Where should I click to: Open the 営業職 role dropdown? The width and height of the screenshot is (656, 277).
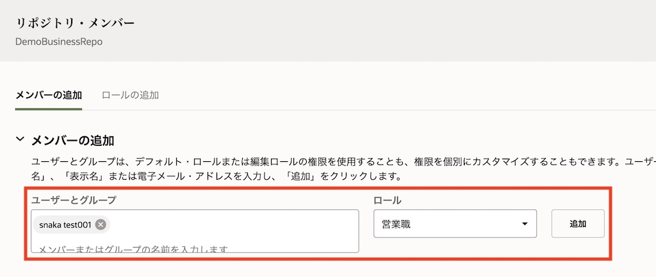click(455, 224)
